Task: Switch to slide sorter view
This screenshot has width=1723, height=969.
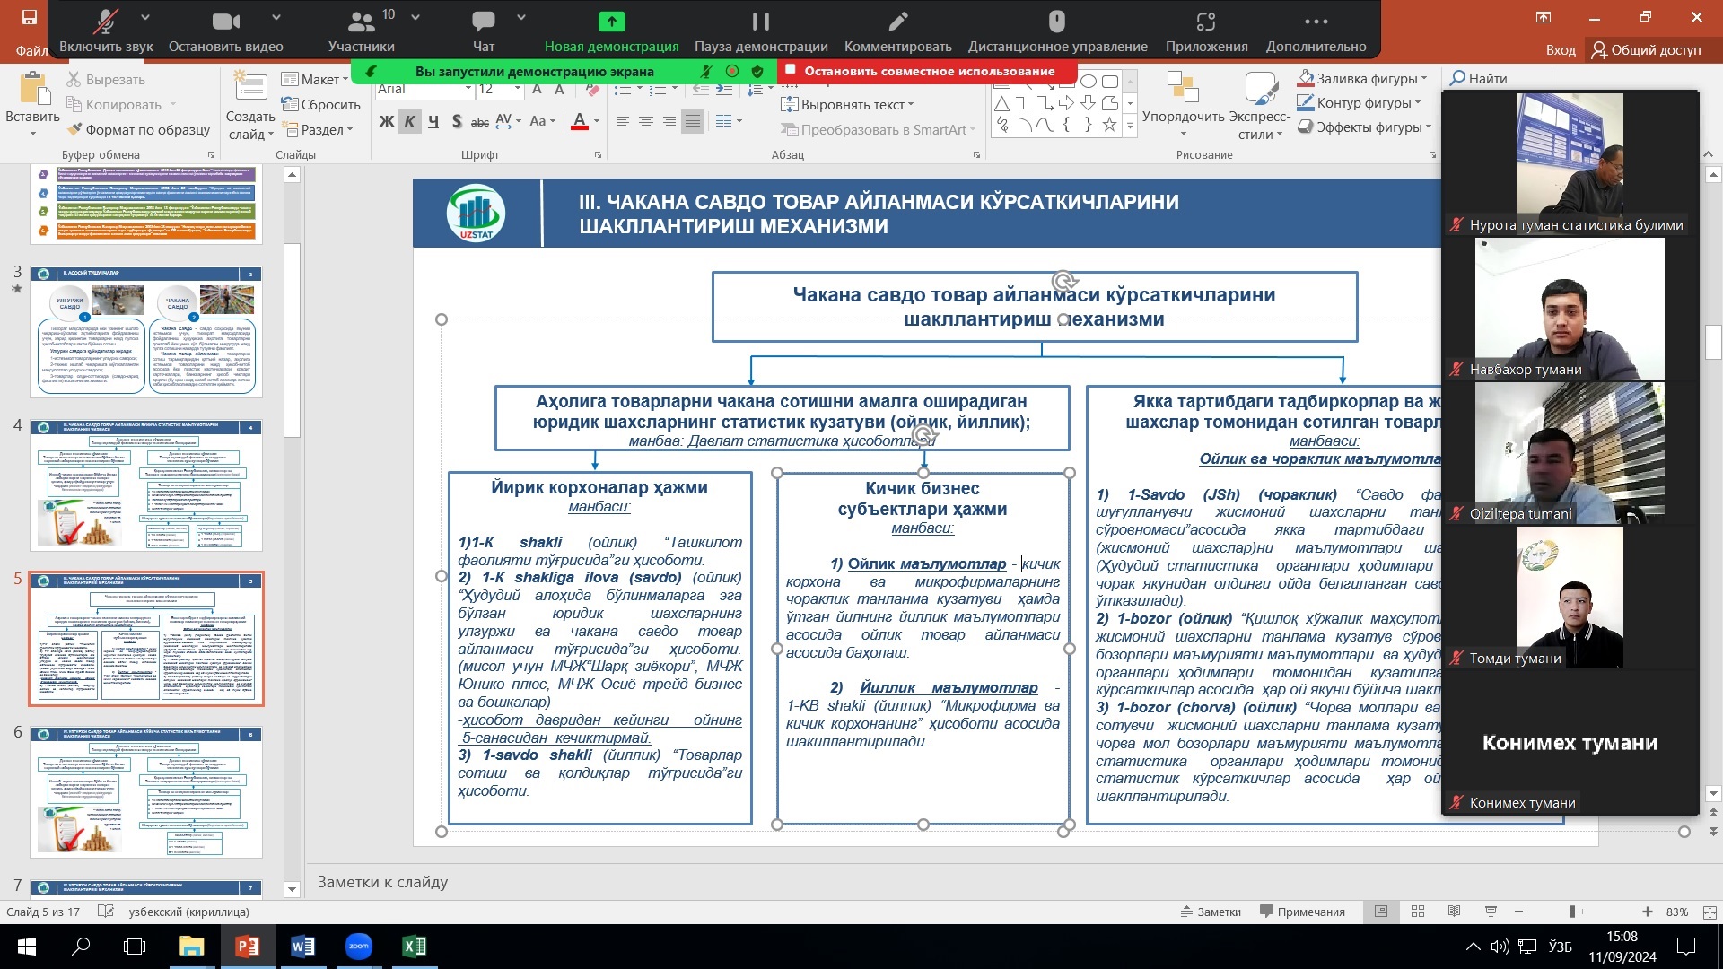Action: [1418, 912]
